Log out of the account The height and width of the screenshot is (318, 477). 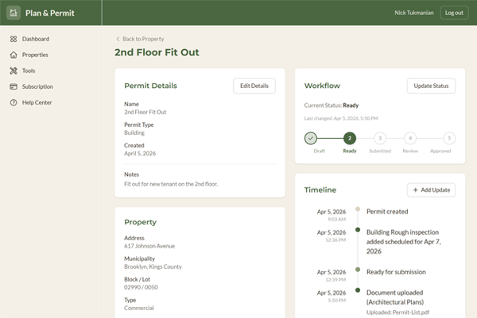(x=454, y=13)
